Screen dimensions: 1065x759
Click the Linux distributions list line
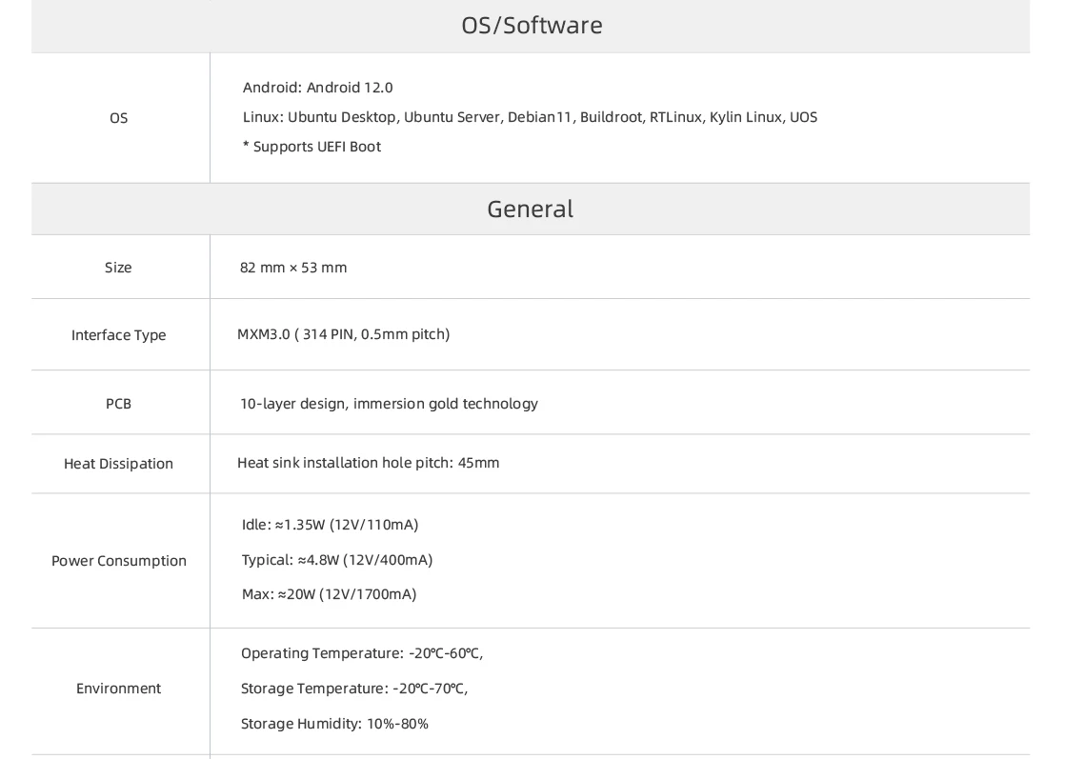pos(530,117)
